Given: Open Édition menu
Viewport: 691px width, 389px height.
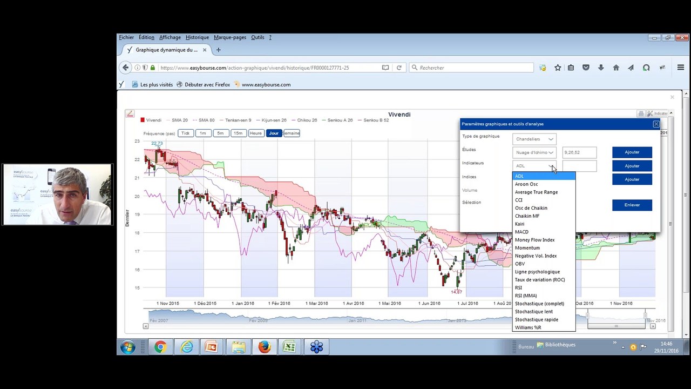Looking at the screenshot, I should pyautogui.click(x=146, y=37).
